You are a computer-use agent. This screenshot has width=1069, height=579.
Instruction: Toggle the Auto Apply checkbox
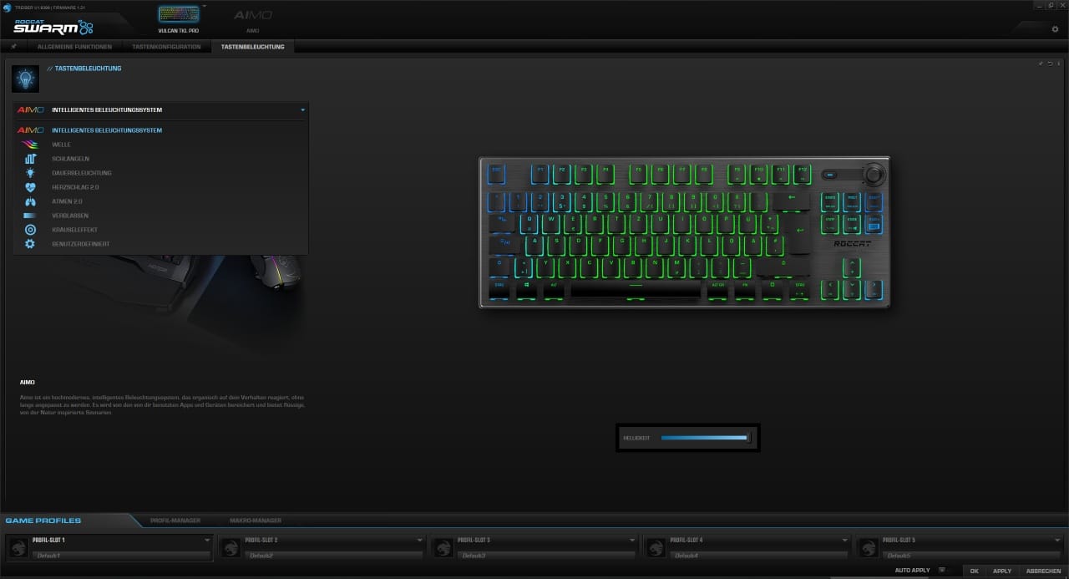(942, 571)
